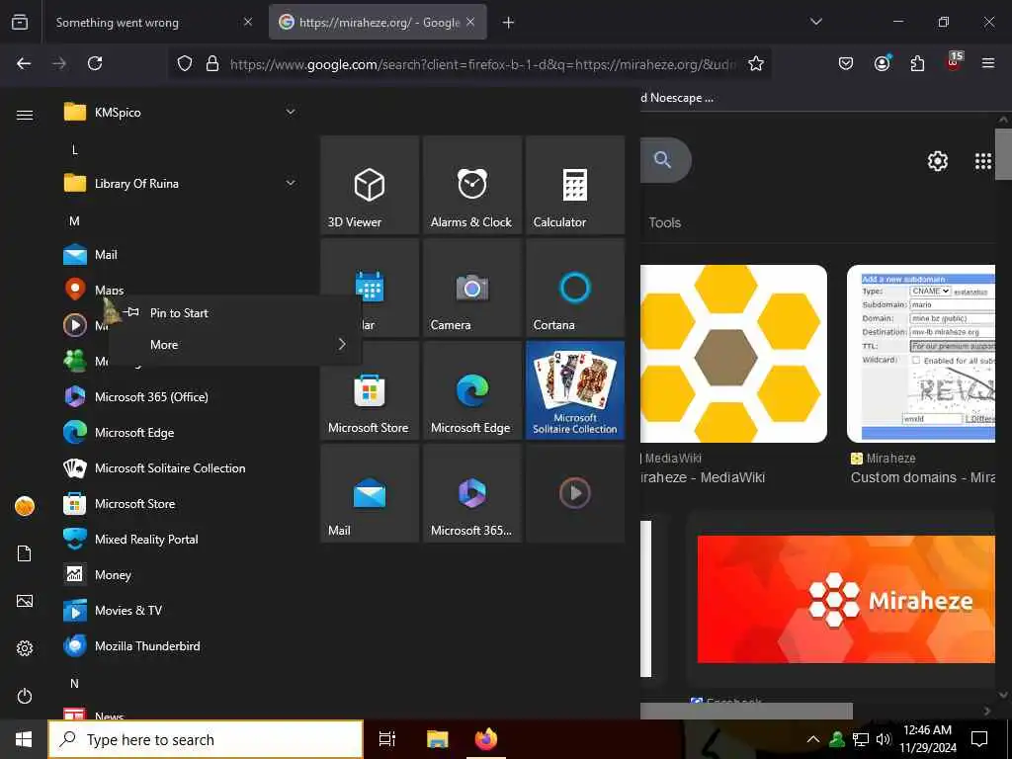
Task: Open the 3D Viewer tile
Action: pyautogui.click(x=370, y=185)
